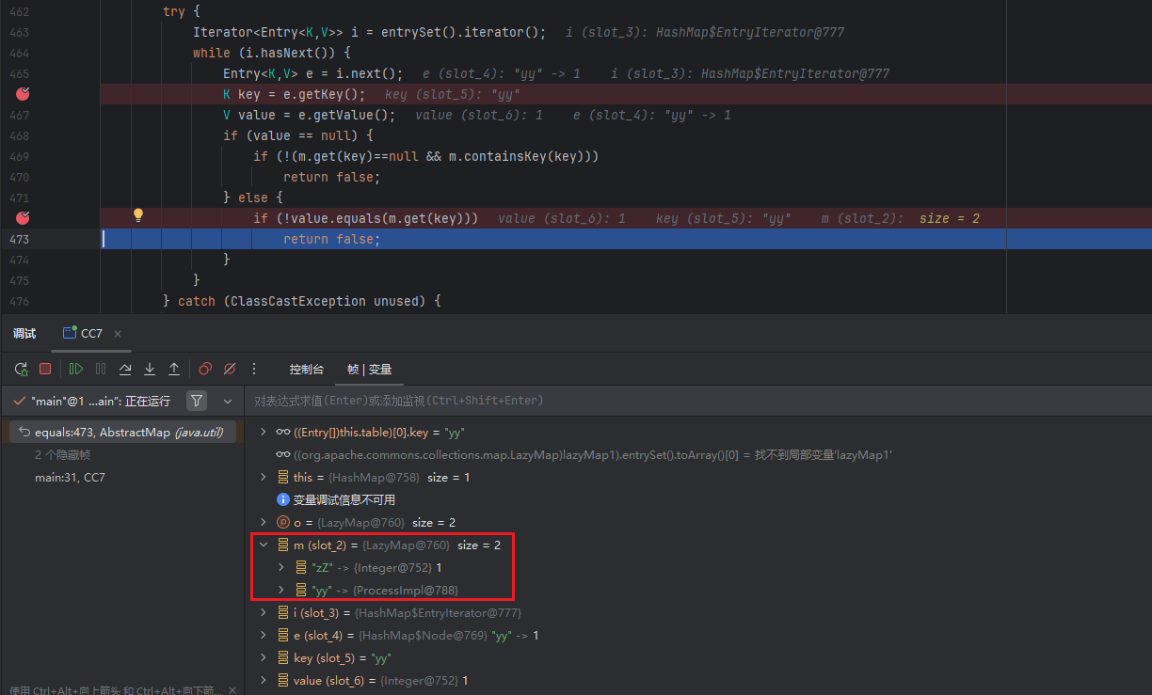
Task: Switch to the 控制台 console tab
Action: pyautogui.click(x=306, y=369)
